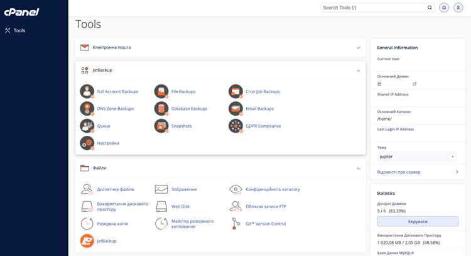Image resolution: width=471 pixels, height=256 pixels.
Task: Click the Файли folder icon
Action: (x=85, y=168)
